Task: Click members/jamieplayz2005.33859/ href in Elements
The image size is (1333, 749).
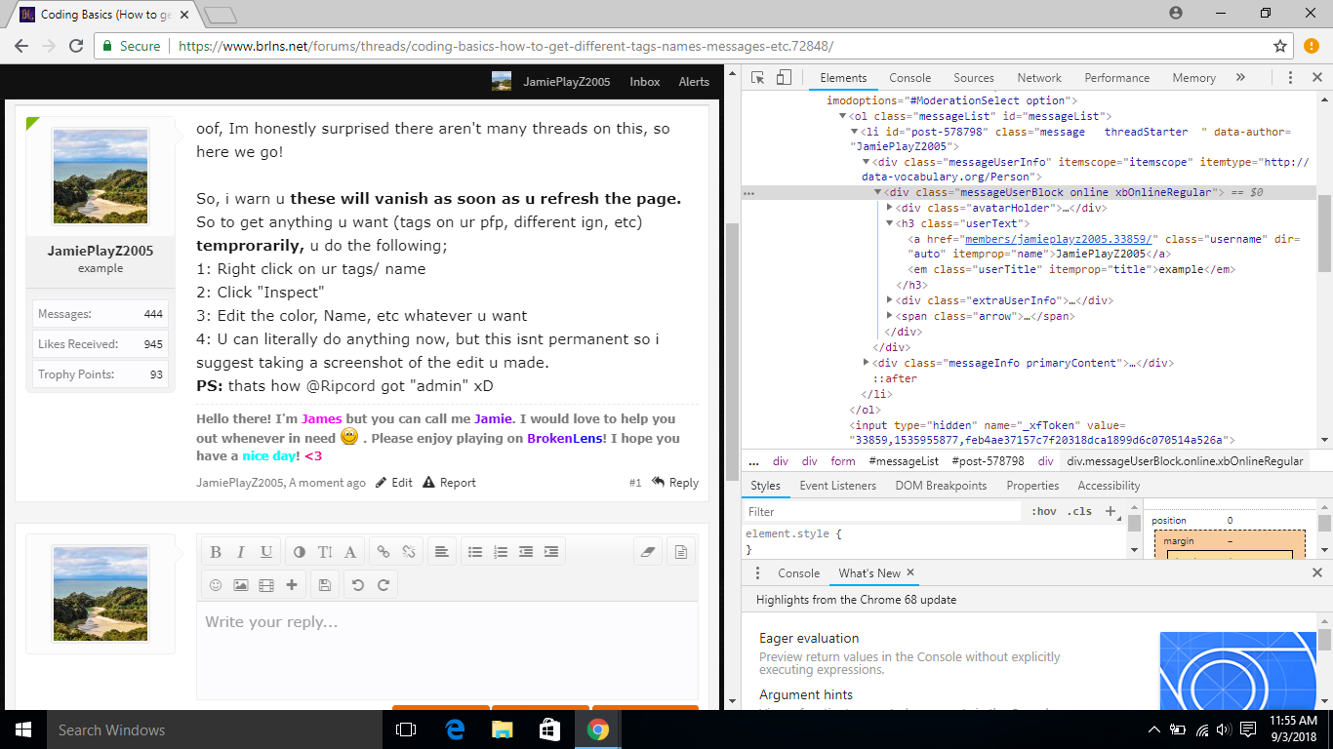Action: [1059, 239]
